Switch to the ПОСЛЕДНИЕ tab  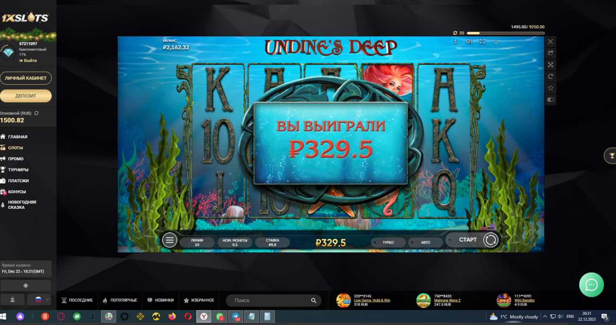(77, 300)
